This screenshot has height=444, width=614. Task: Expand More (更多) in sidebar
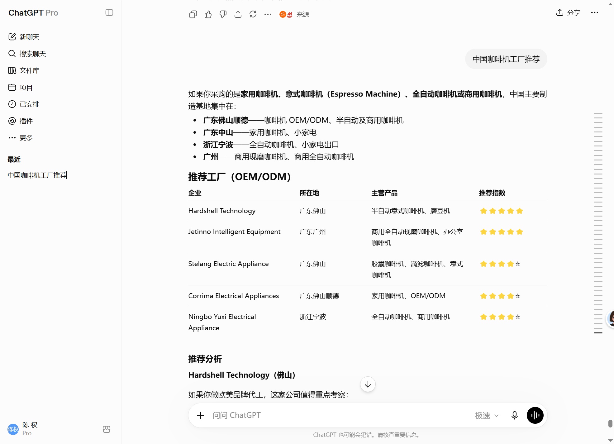click(21, 138)
